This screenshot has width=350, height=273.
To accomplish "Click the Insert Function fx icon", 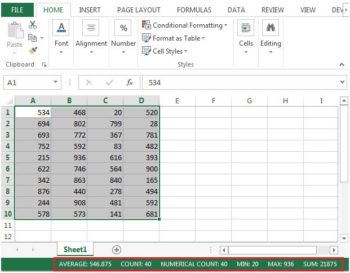I will click(130, 82).
